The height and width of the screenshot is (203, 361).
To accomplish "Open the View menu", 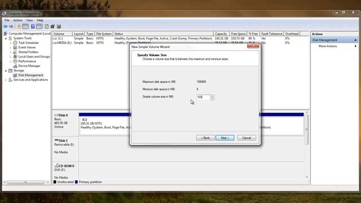I will (29, 20).
